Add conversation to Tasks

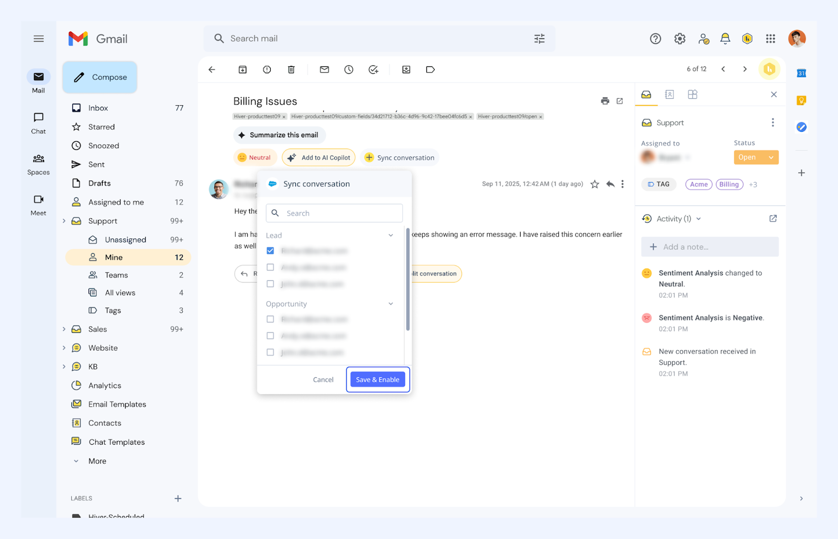pos(373,70)
